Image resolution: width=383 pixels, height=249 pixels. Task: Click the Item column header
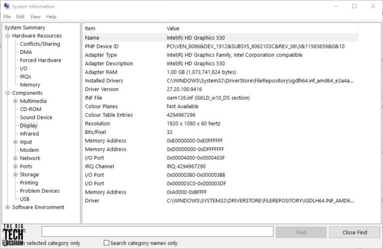pos(123,28)
